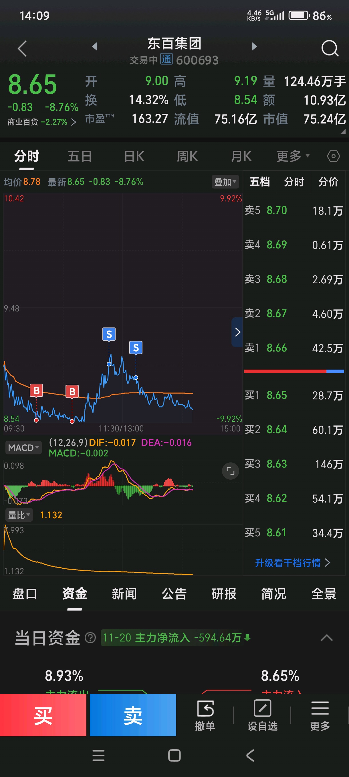Tap 买1 8.65 order row
This screenshot has width=349, height=777.
point(294,395)
